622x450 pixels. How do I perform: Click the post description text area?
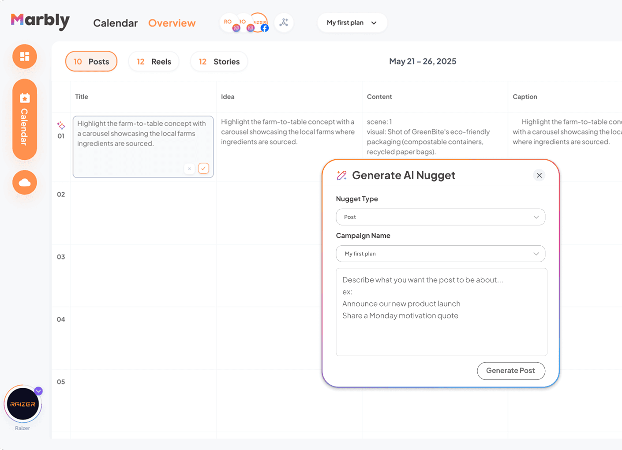442,312
